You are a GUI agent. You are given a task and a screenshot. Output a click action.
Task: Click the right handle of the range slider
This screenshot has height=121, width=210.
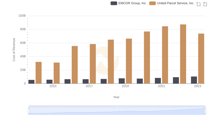[x=205, y=111]
